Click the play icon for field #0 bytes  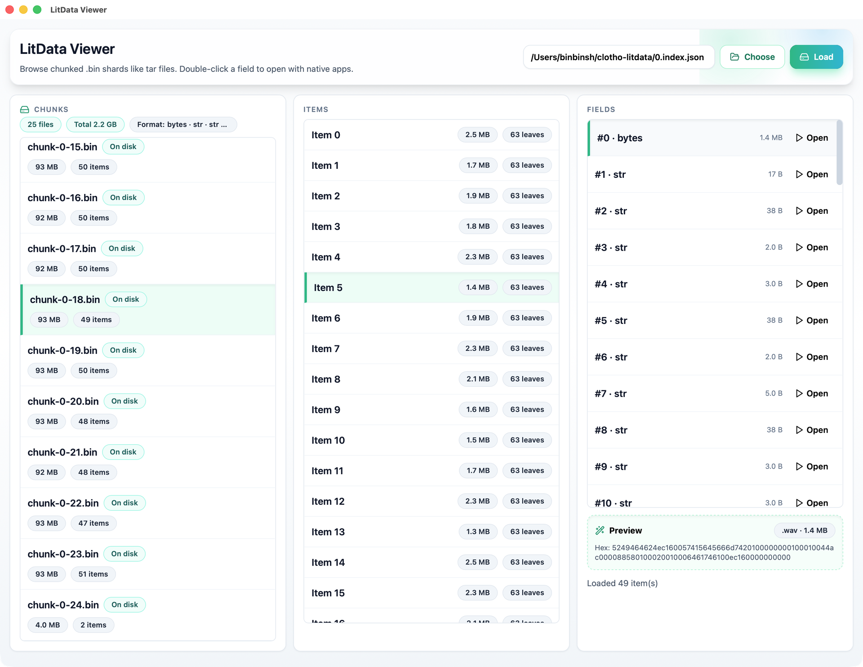(799, 138)
